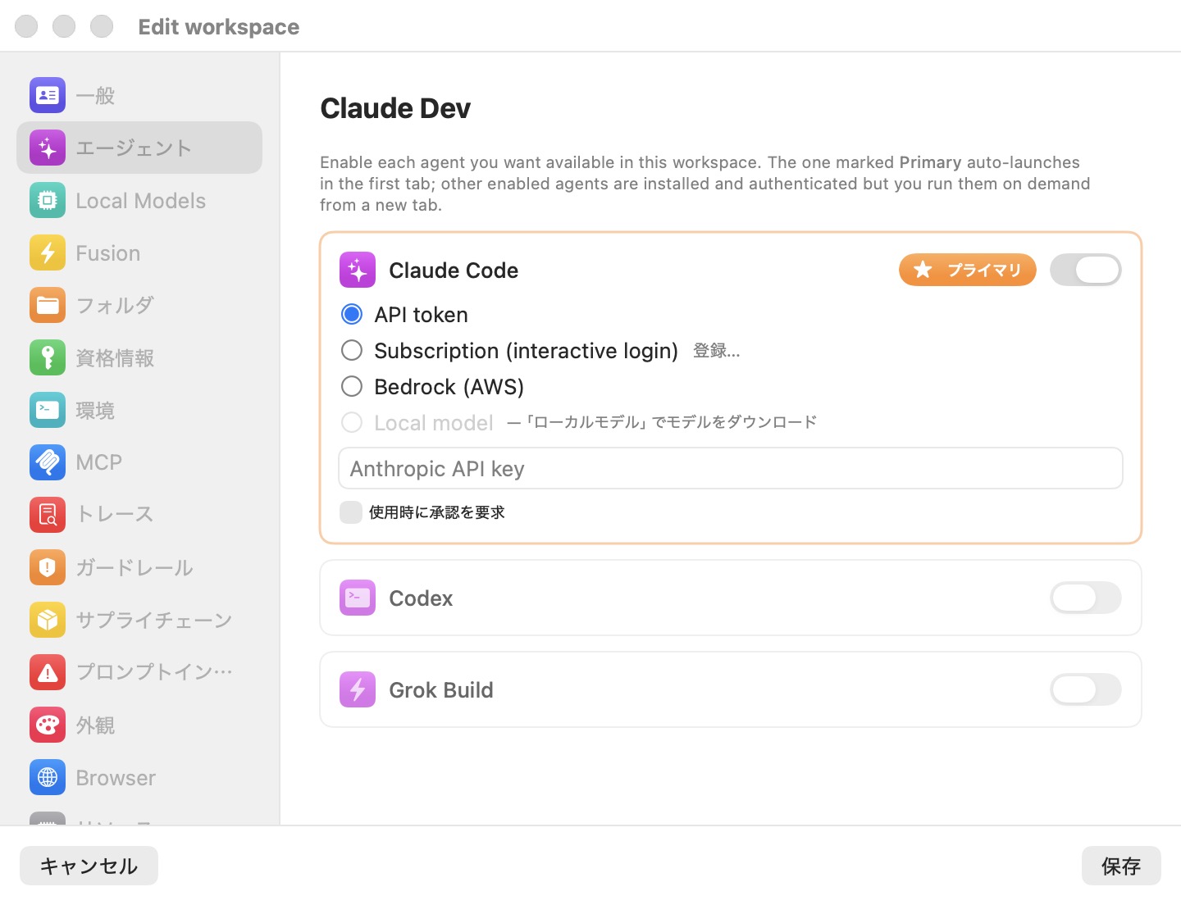
Task: Open the ガードレール section
Action: [139, 567]
